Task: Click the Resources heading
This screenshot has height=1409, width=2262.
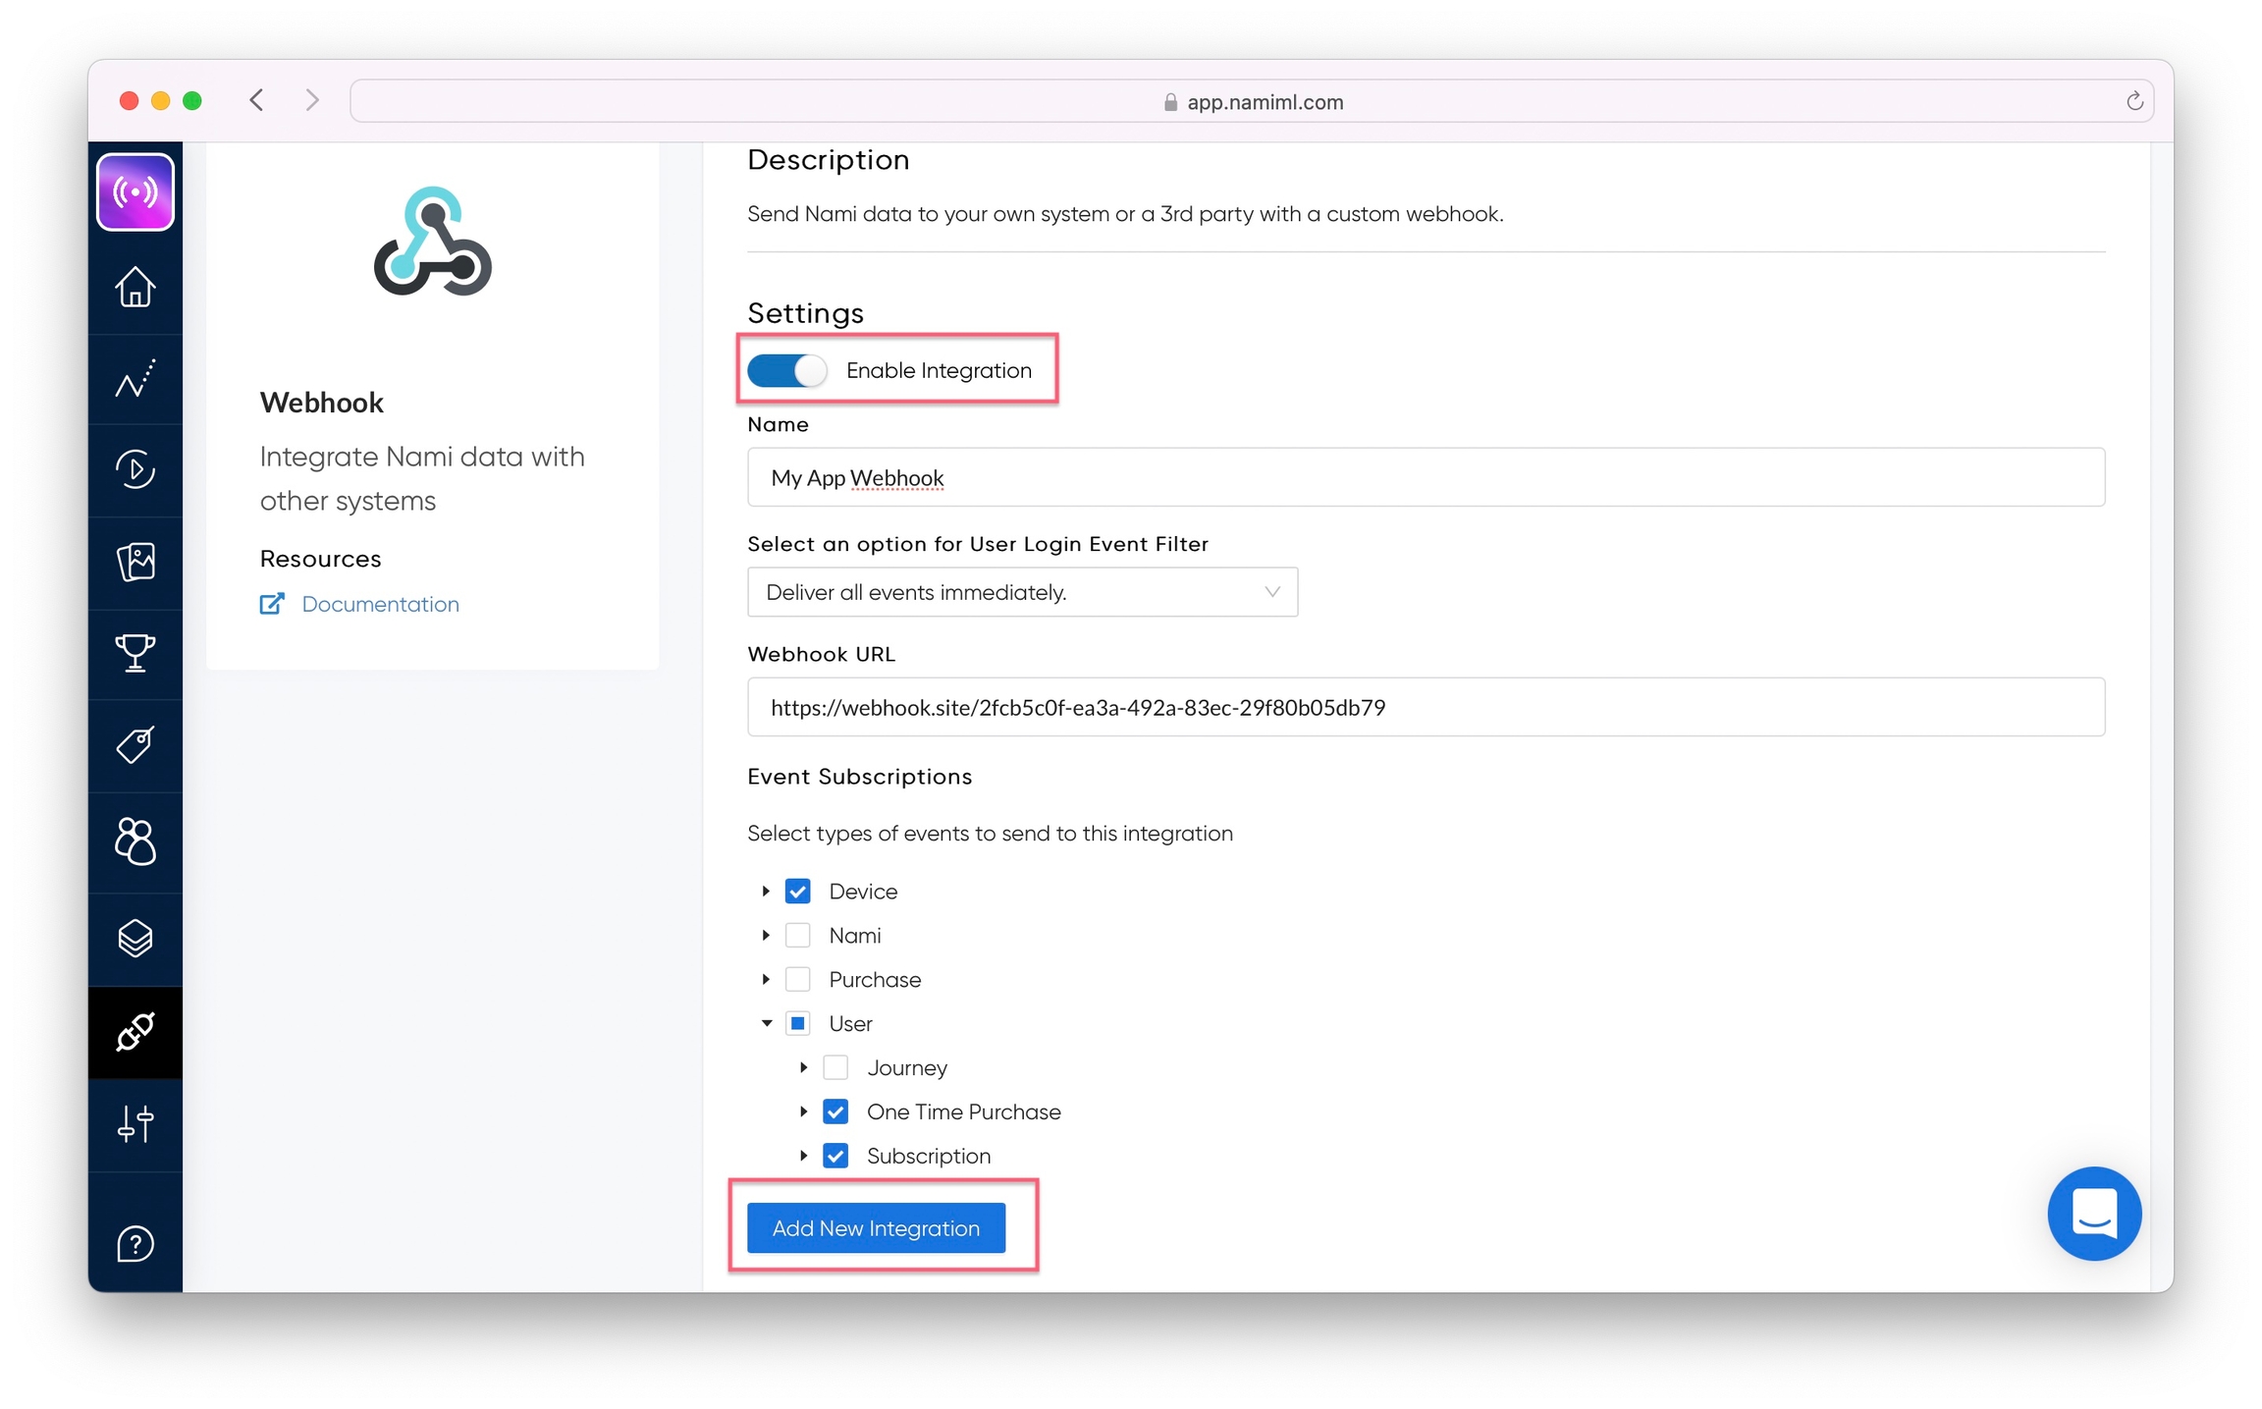Action: [320, 559]
